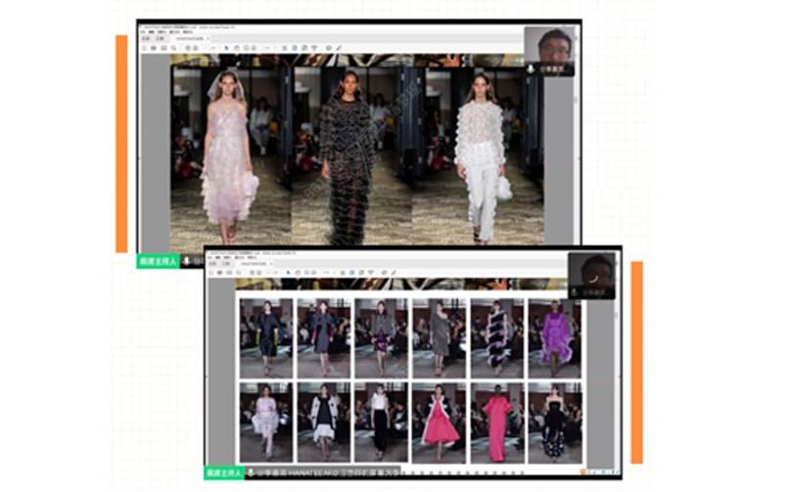Click the green 联席主持人 badge under lower window

coord(224,473)
